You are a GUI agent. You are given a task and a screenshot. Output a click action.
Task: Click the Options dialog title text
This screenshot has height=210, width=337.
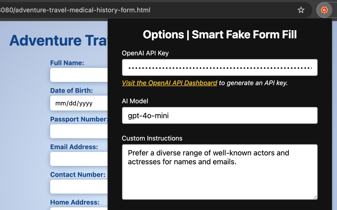(220, 34)
